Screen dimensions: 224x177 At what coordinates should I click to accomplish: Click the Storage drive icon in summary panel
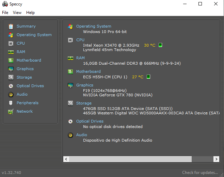coord(70,103)
